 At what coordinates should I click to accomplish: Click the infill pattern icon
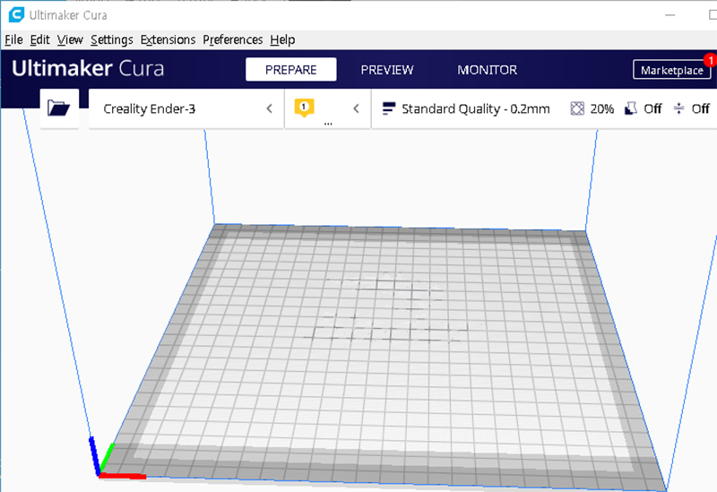coord(577,108)
